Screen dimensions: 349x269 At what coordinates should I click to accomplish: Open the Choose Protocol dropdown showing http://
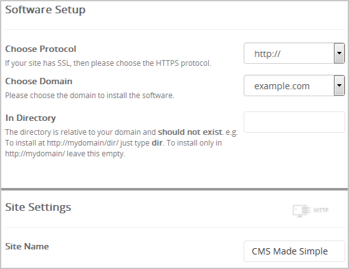coord(294,54)
